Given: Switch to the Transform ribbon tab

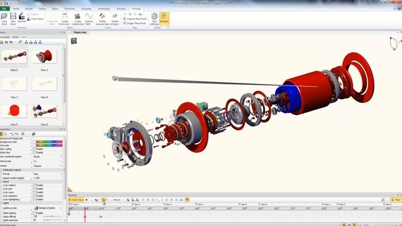Looking at the screenshot, I should (x=70, y=9).
